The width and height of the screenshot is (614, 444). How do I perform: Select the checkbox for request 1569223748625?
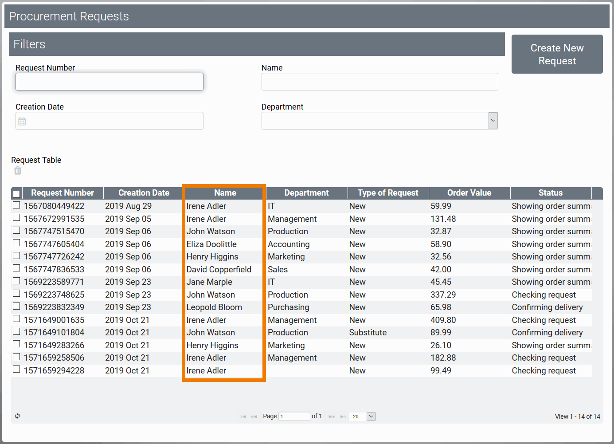point(16,294)
